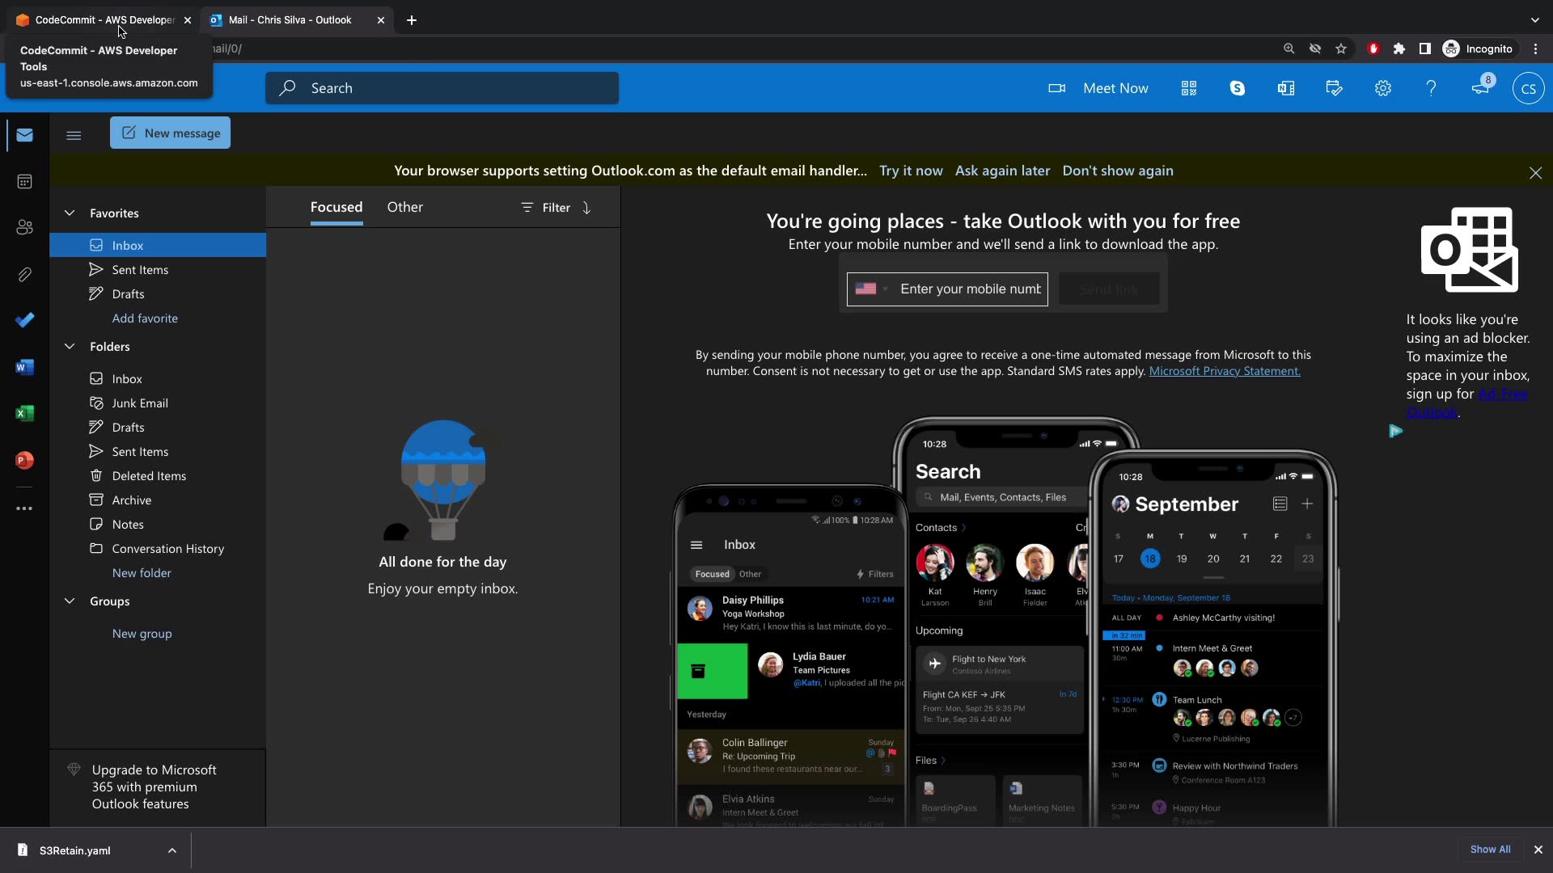Open the People contacts icon
1553x873 pixels.
click(x=24, y=228)
